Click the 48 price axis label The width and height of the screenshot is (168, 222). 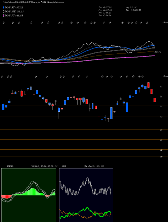[x=161, y=130]
